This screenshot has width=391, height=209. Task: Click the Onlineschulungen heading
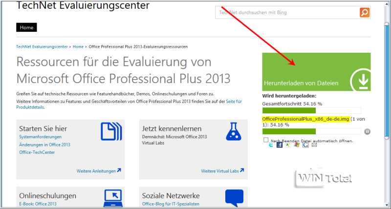coord(47,195)
